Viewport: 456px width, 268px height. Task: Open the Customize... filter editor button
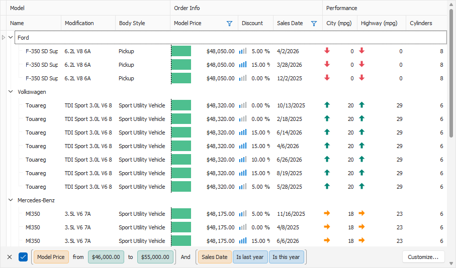[423, 257]
